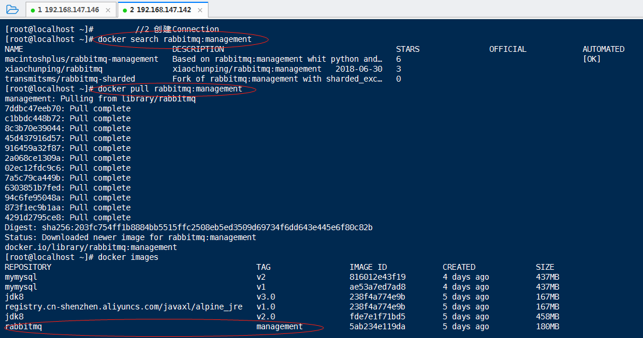Close the 192.168.147.146 tab

click(x=108, y=10)
